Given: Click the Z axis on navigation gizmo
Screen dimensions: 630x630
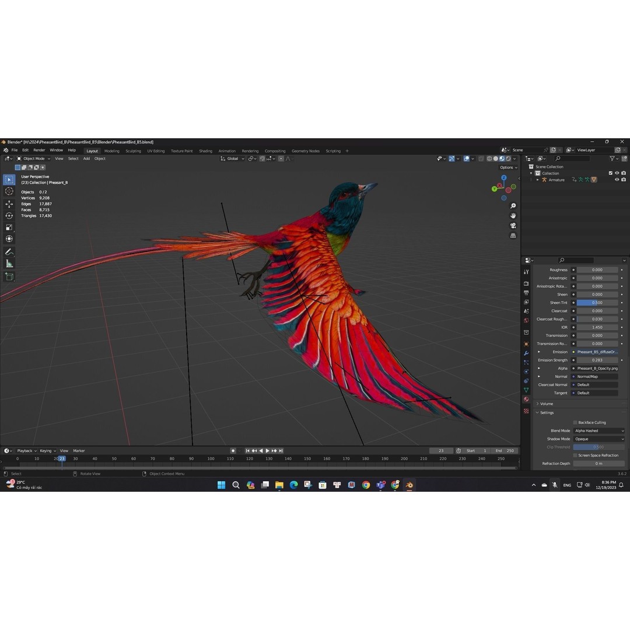Looking at the screenshot, I should tap(504, 177).
